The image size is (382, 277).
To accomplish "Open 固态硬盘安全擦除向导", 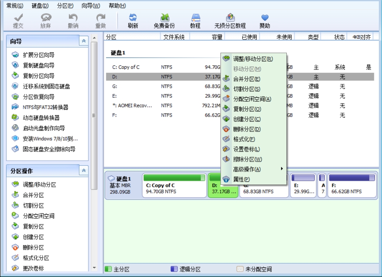I will 44,149.
